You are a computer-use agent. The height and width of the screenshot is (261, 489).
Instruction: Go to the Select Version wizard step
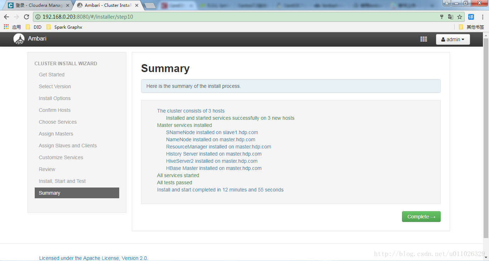(x=55, y=86)
